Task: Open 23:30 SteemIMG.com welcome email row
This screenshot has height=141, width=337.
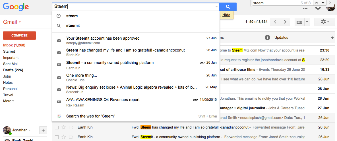Action: pos(277,50)
